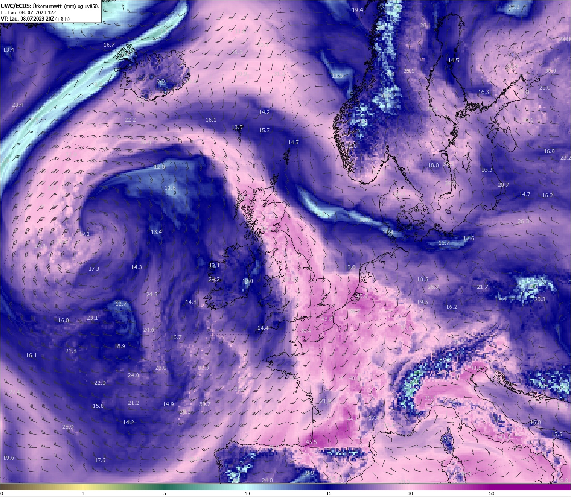Screen dimensions: 571x497
Task: Click the 24.5 value on the map
Action: pyautogui.click(x=152, y=294)
